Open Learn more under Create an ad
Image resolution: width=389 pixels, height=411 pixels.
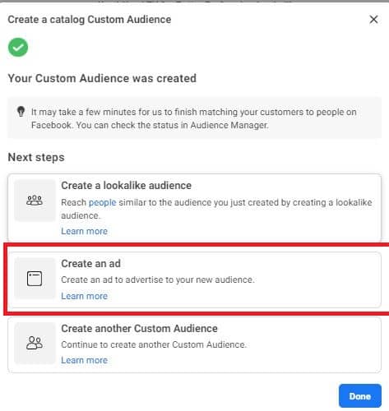(x=85, y=296)
